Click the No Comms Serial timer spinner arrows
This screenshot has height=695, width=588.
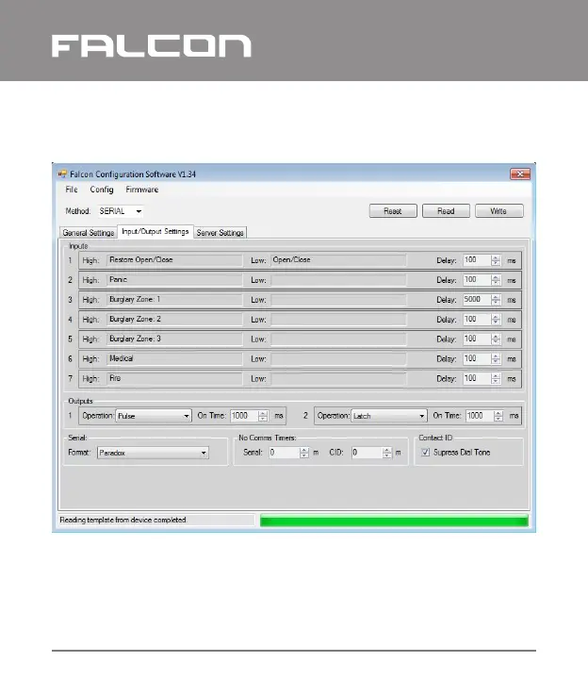tap(304, 453)
